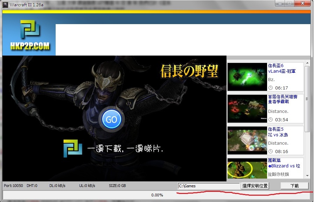
Task: Click the video list scroll up arrow
Action: [307, 64]
